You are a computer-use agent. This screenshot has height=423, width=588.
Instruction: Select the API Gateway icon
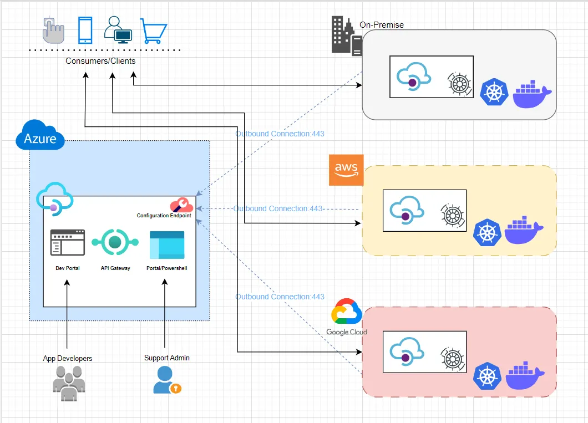tap(115, 243)
